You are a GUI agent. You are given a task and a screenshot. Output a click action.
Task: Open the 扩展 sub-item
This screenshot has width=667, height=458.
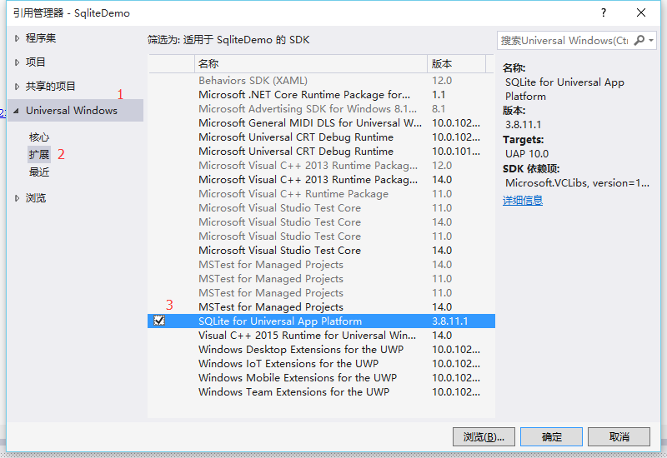point(39,154)
